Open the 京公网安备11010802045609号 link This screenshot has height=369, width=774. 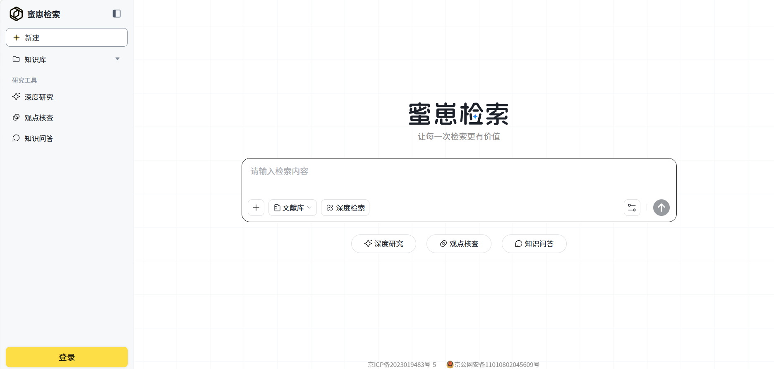pos(493,364)
